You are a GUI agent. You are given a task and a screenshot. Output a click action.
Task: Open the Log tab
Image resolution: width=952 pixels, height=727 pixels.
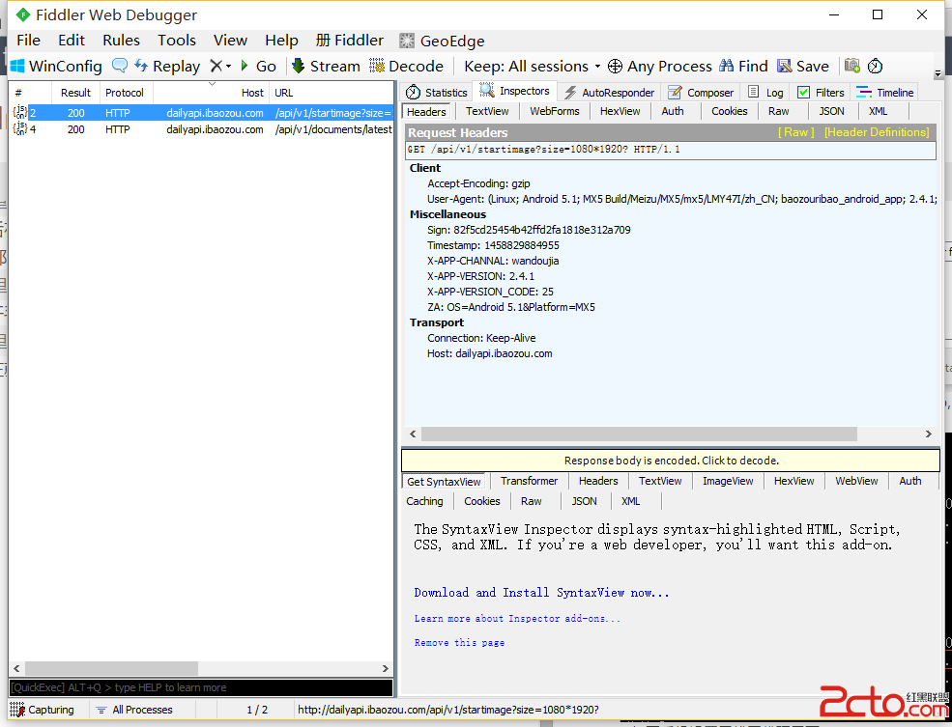click(x=765, y=92)
